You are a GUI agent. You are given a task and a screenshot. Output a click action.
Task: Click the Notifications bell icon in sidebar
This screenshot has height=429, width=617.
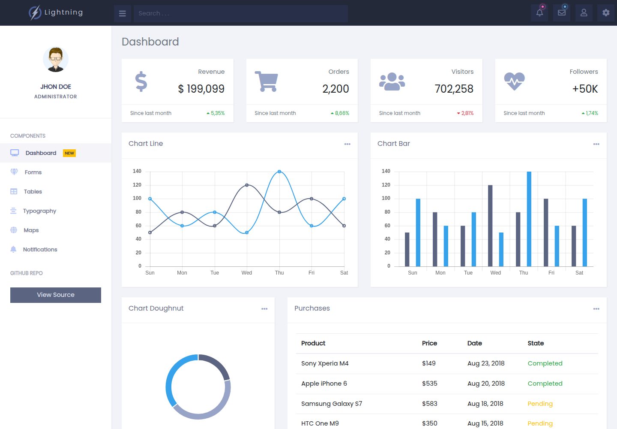(x=13, y=249)
